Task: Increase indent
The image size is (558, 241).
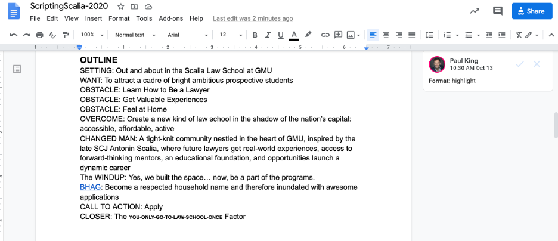Action: pos(502,35)
